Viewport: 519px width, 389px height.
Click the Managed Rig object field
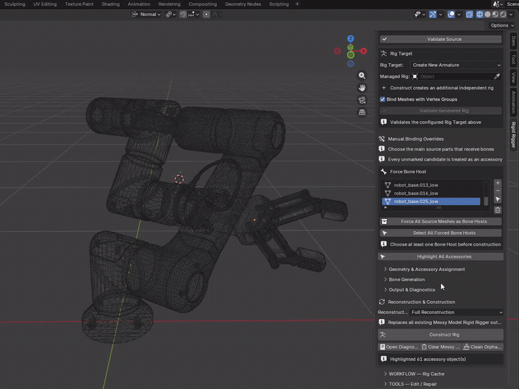pyautogui.click(x=452, y=76)
